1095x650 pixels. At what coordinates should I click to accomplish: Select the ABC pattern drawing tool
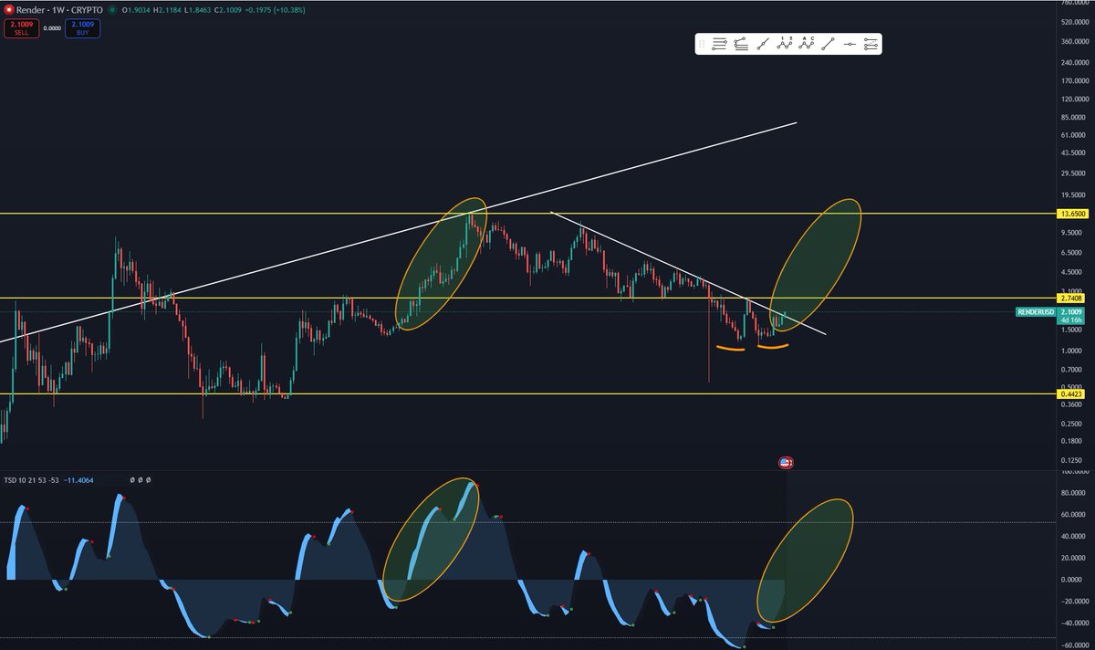click(x=806, y=43)
